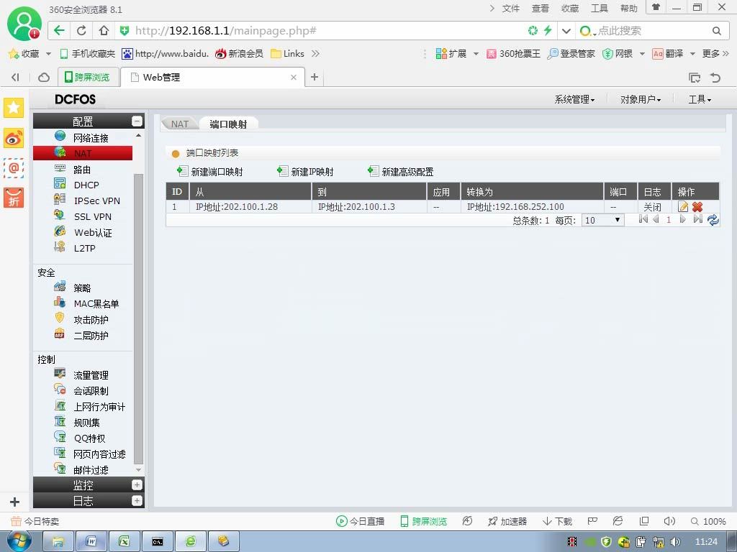Go to next page of list

tap(683, 219)
